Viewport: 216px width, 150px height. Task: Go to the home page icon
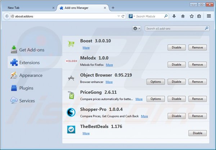tap(183, 16)
